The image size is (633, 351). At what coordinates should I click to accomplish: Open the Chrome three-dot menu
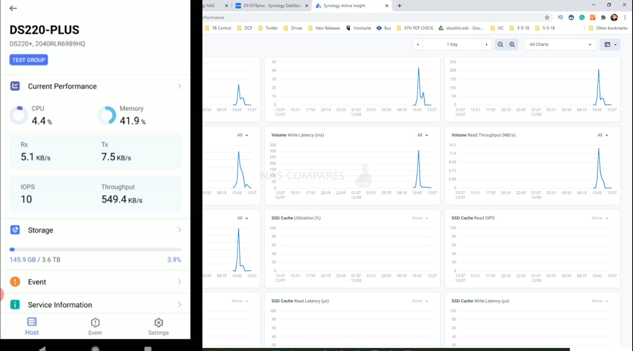[x=625, y=18]
